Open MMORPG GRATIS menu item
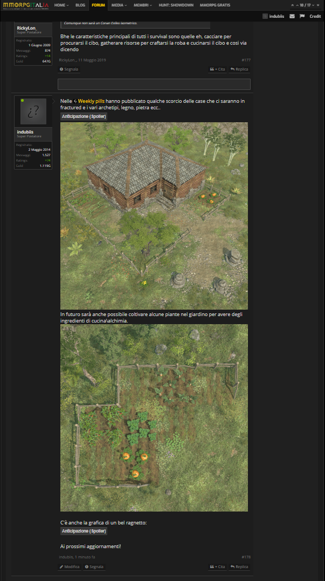The width and height of the screenshot is (325, 581). pos(215,5)
